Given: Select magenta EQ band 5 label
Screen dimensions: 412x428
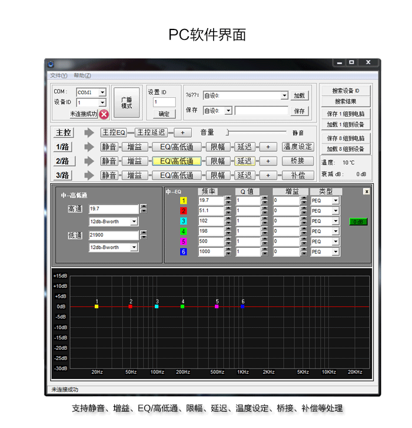Looking at the screenshot, I should click(x=184, y=241).
